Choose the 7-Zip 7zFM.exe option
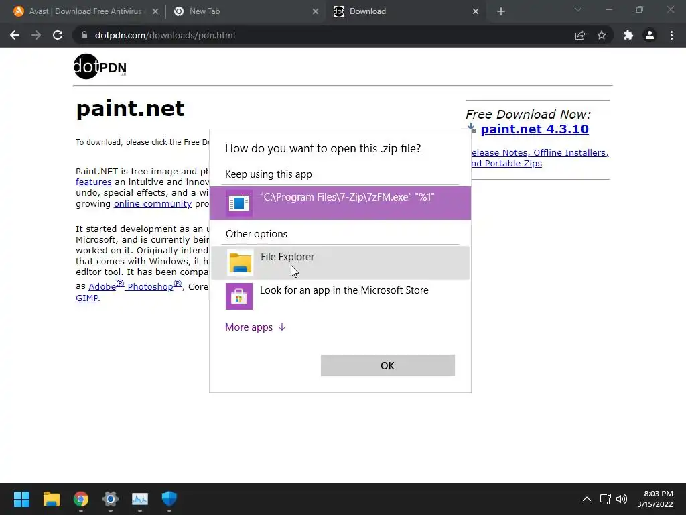Screen dimensions: 686x515 coord(340,203)
